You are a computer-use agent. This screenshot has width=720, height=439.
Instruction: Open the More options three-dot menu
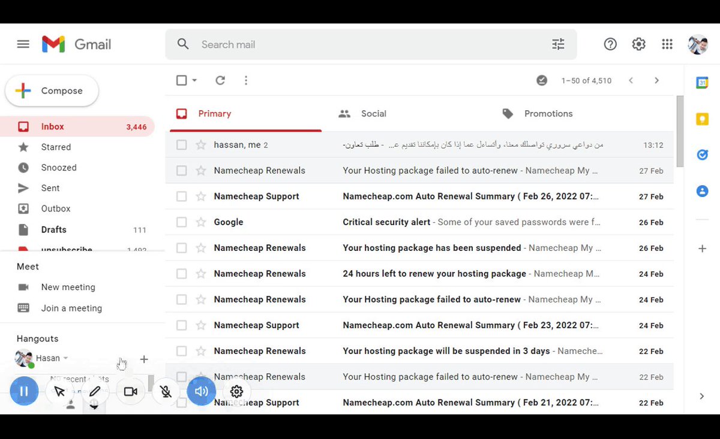point(246,80)
